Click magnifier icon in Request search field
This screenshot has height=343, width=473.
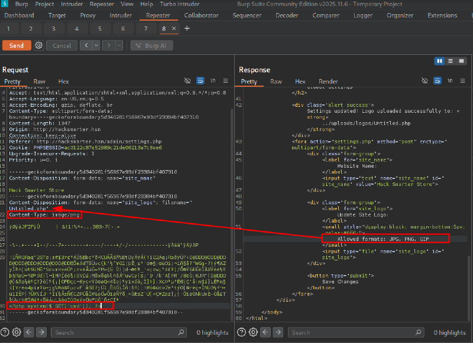(x=181, y=332)
